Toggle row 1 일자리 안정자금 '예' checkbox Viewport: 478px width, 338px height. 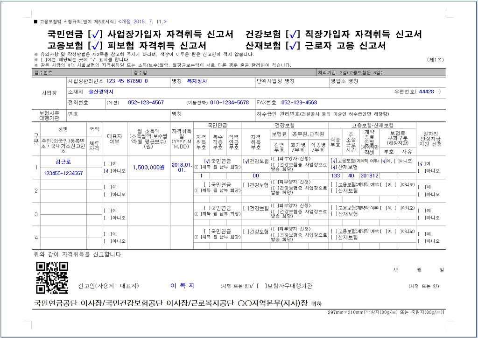421,164
